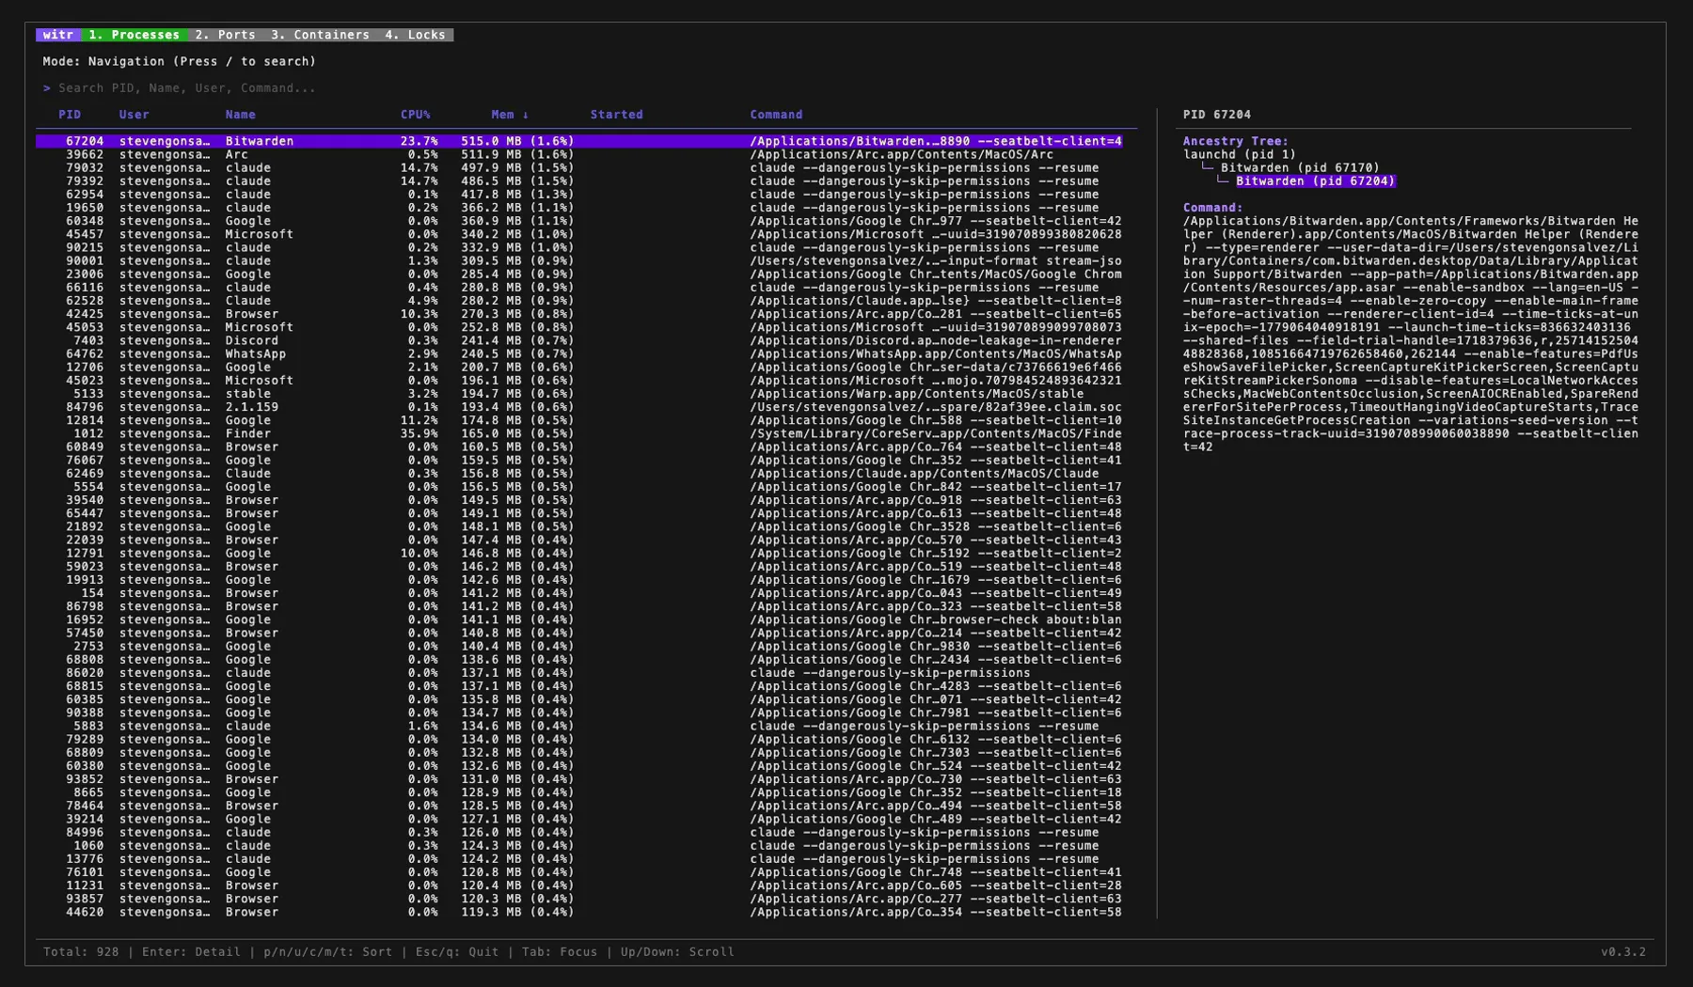Open the Containers tab
Image resolution: width=1693 pixels, height=987 pixels.
pyautogui.click(x=320, y=35)
